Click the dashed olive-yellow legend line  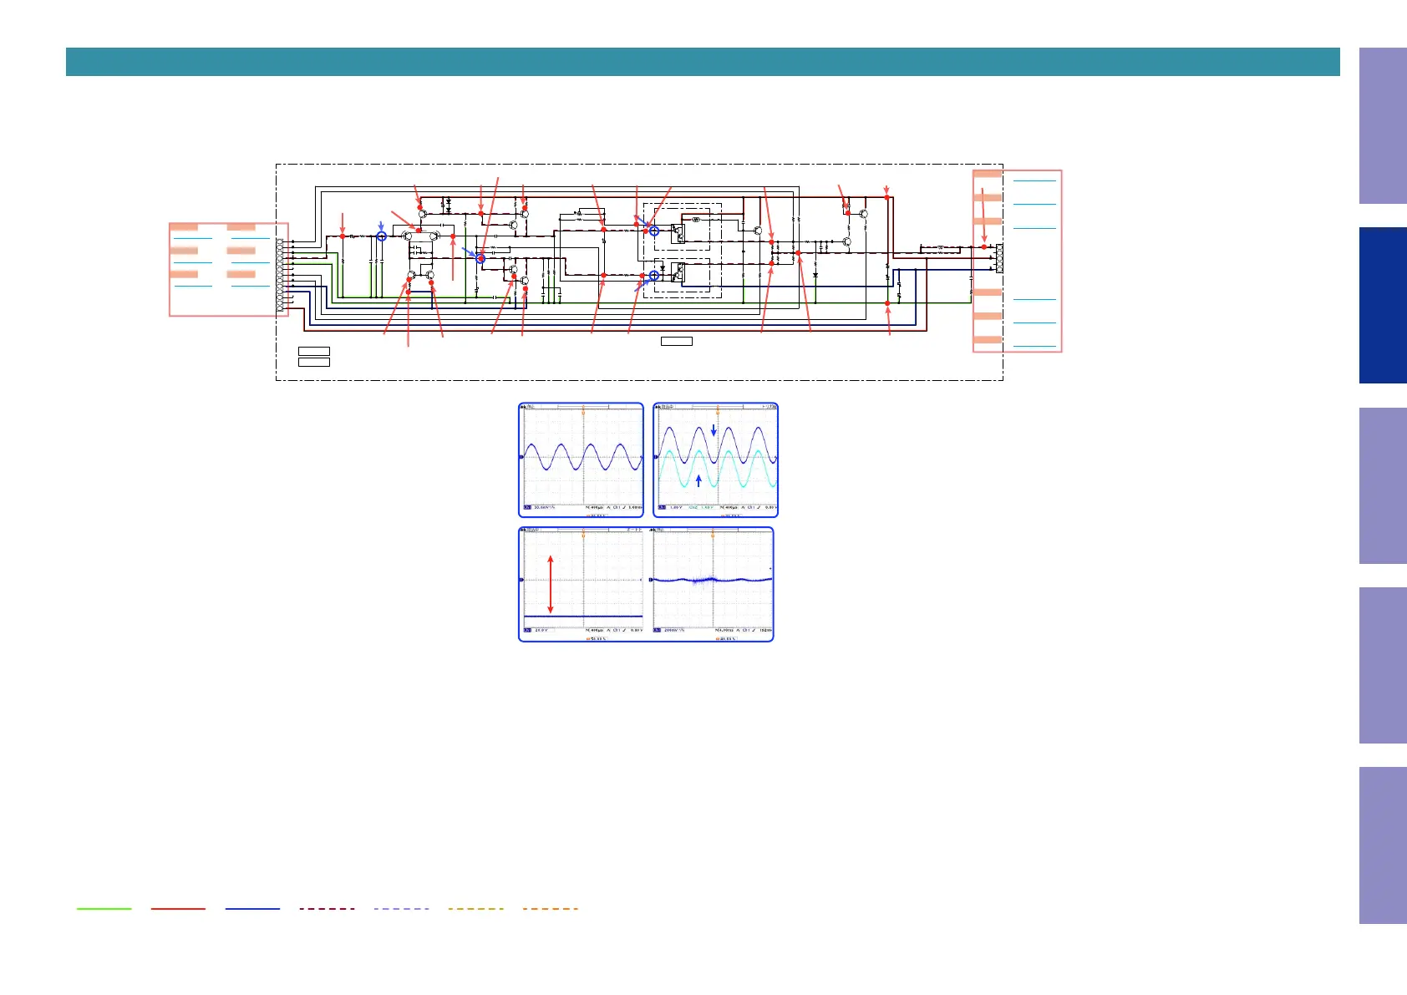coord(475,908)
